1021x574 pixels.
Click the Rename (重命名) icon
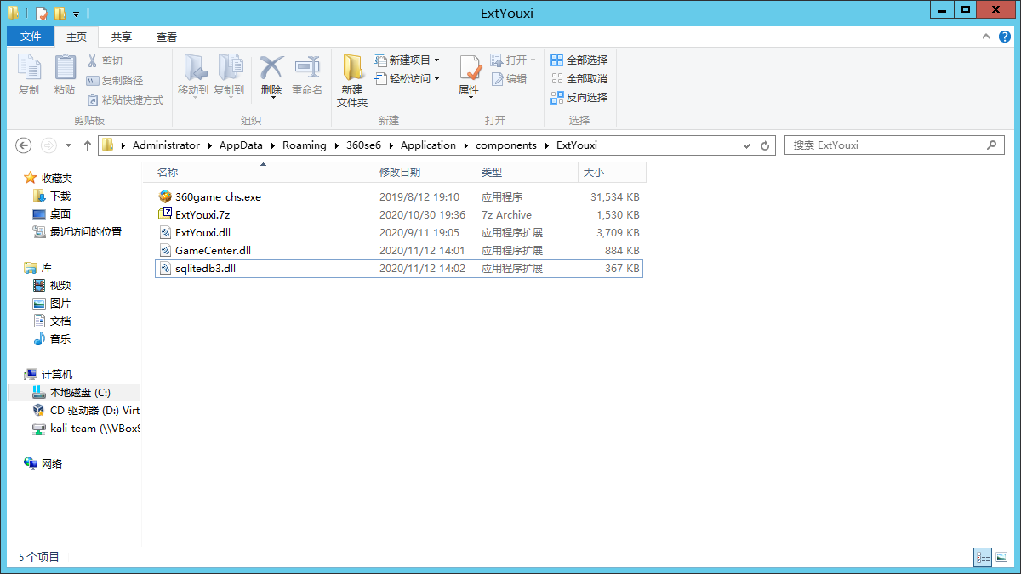click(x=307, y=66)
